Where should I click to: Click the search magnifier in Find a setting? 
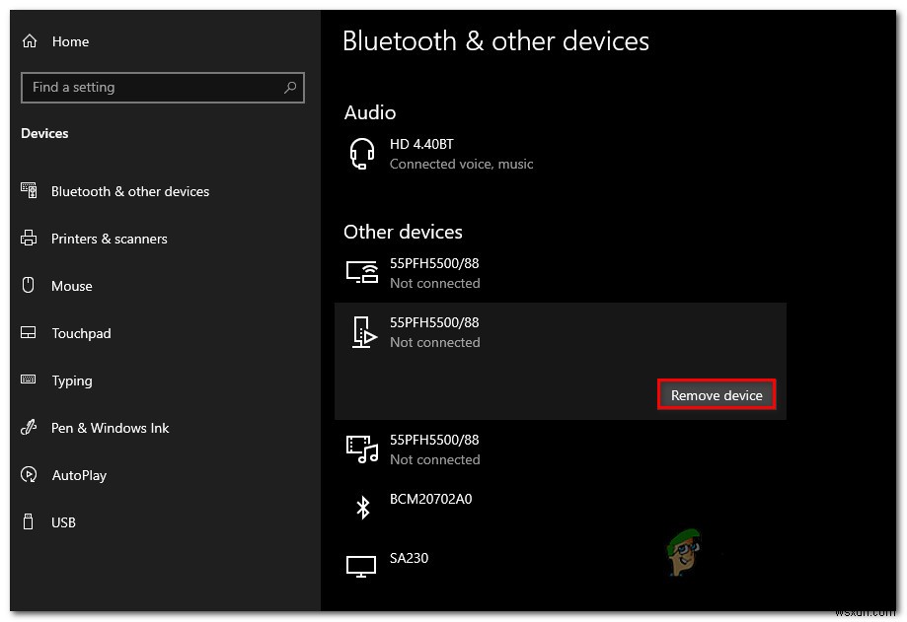290,87
